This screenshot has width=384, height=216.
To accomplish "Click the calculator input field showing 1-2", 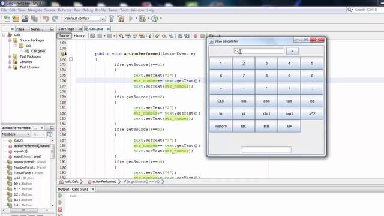I will coord(259,51).
